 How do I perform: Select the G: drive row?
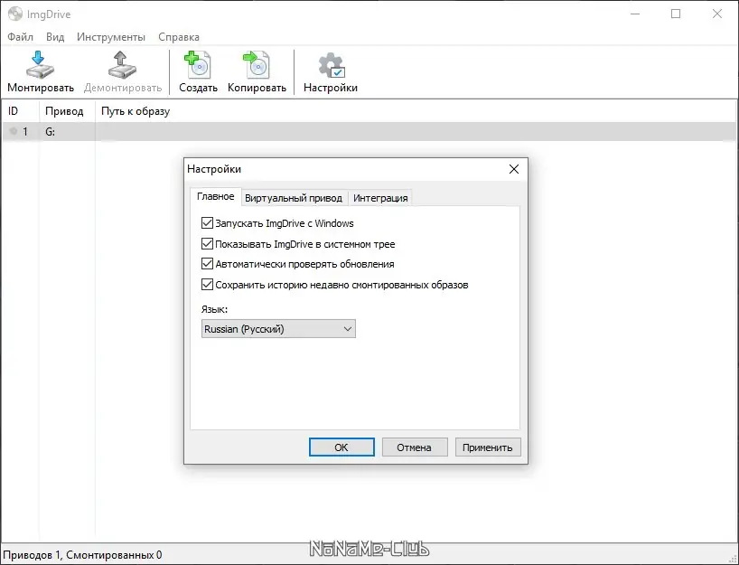369,132
